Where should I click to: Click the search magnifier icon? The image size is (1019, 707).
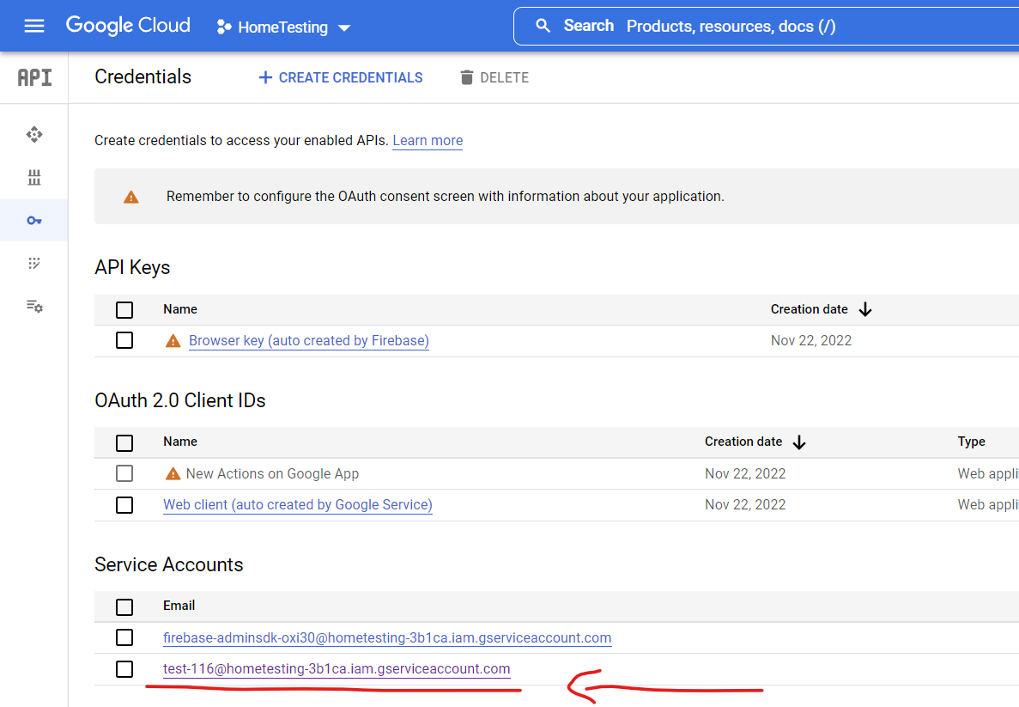(x=543, y=26)
